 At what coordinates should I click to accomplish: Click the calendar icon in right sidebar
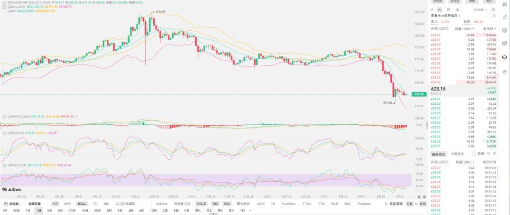coord(505,43)
